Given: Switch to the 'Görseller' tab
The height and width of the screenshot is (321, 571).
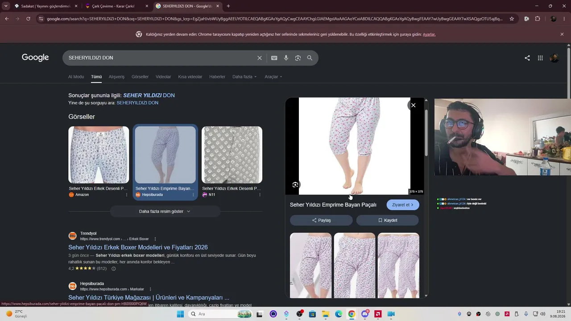Looking at the screenshot, I should (x=140, y=77).
